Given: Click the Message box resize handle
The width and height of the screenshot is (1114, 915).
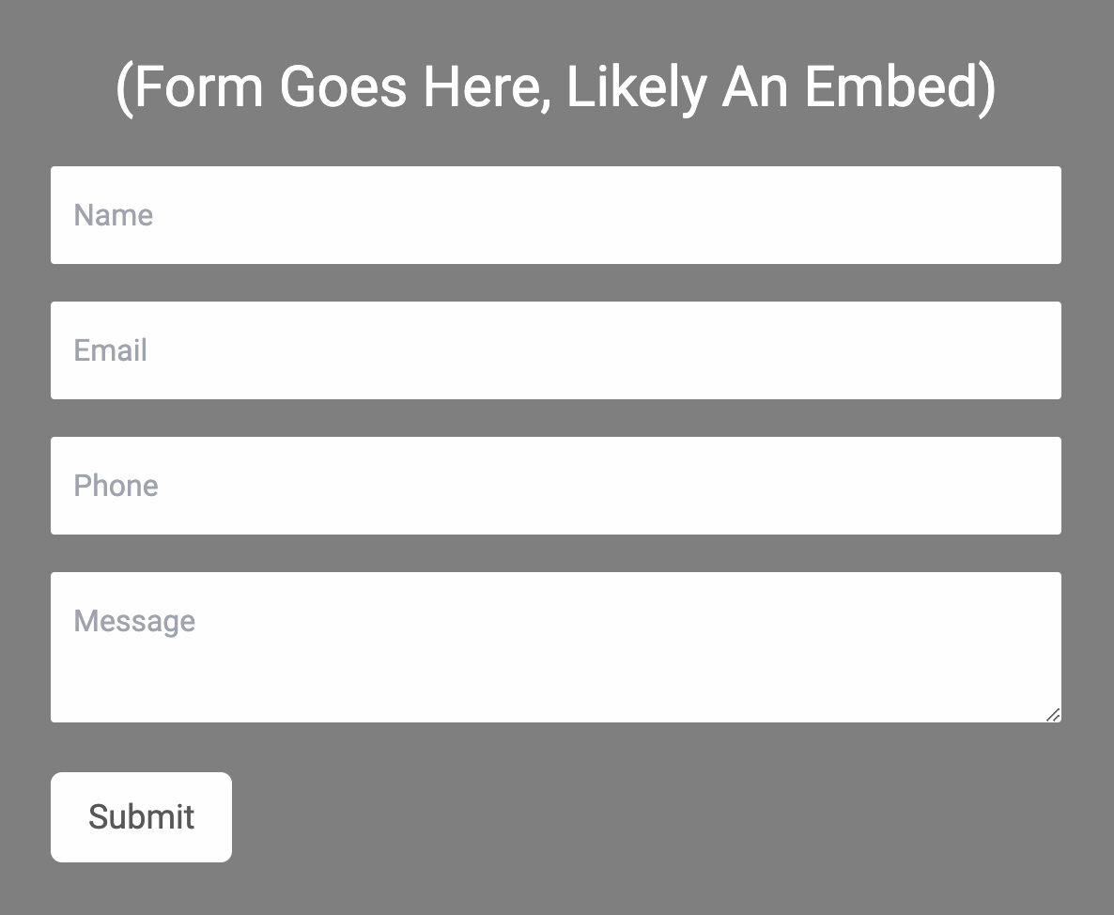Looking at the screenshot, I should 1053,715.
